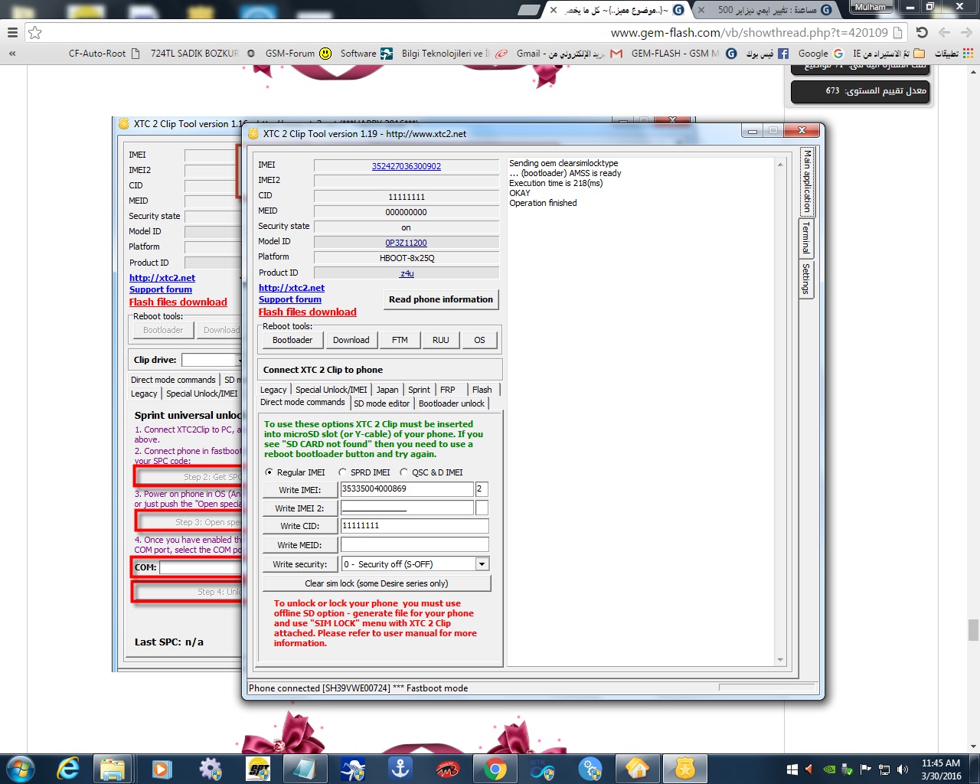Open http://xtc2.net link in front window

click(292, 288)
